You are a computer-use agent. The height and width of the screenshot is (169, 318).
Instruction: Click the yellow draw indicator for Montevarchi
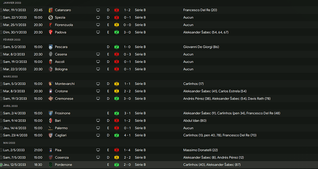(117, 84)
